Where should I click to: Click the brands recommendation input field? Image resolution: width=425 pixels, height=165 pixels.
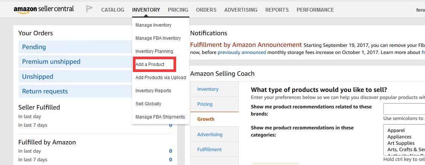tap(404, 109)
